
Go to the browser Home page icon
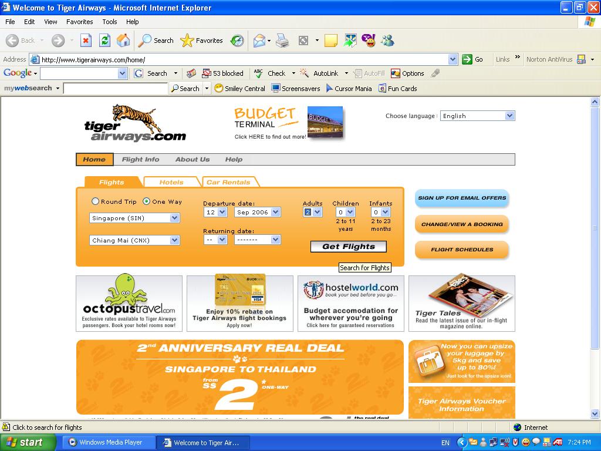tap(123, 41)
